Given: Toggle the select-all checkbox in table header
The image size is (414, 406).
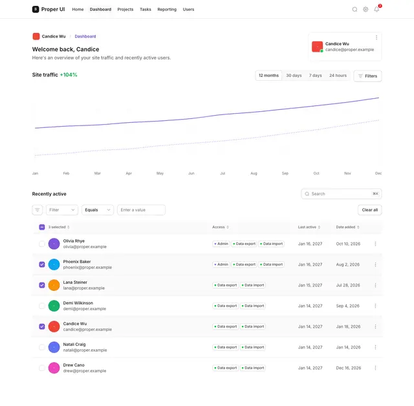Looking at the screenshot, I should pos(41,227).
